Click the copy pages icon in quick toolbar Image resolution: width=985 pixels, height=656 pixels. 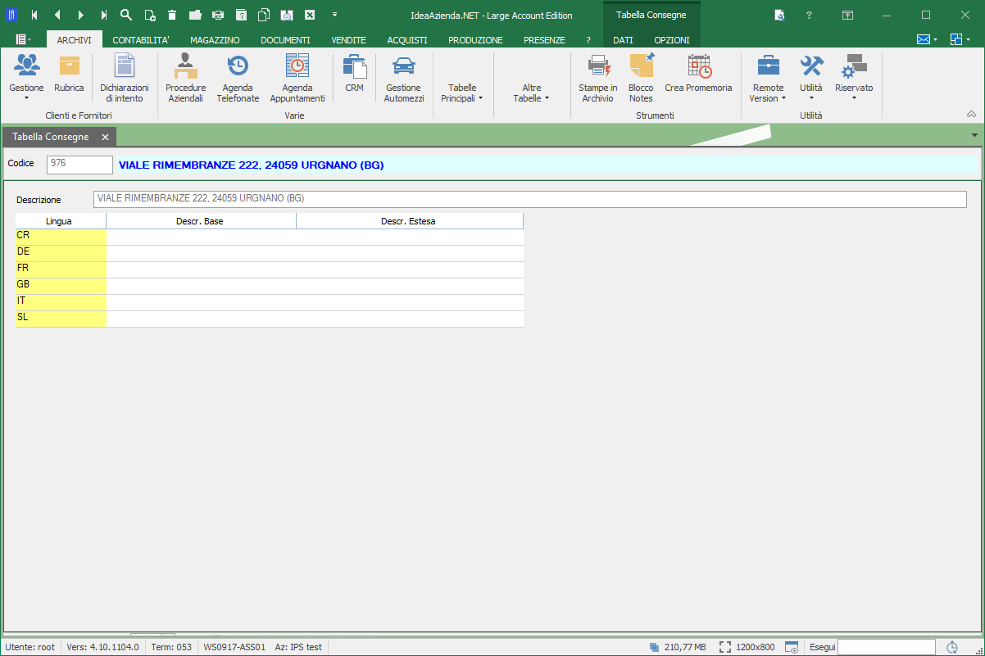(264, 15)
